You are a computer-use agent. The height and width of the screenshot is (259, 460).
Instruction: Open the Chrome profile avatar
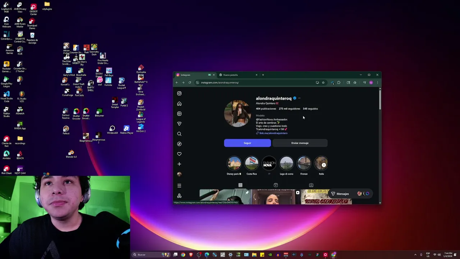[x=371, y=82]
